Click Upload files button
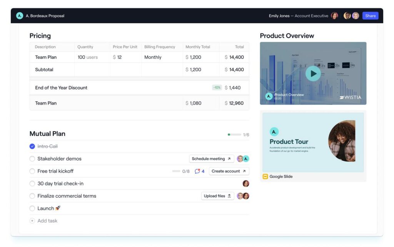Image resolution: width=394 pixels, height=247 pixels. [x=217, y=196]
